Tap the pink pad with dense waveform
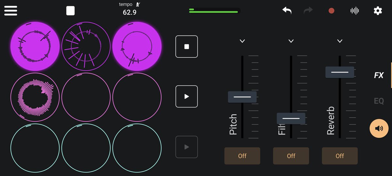 coord(35,97)
